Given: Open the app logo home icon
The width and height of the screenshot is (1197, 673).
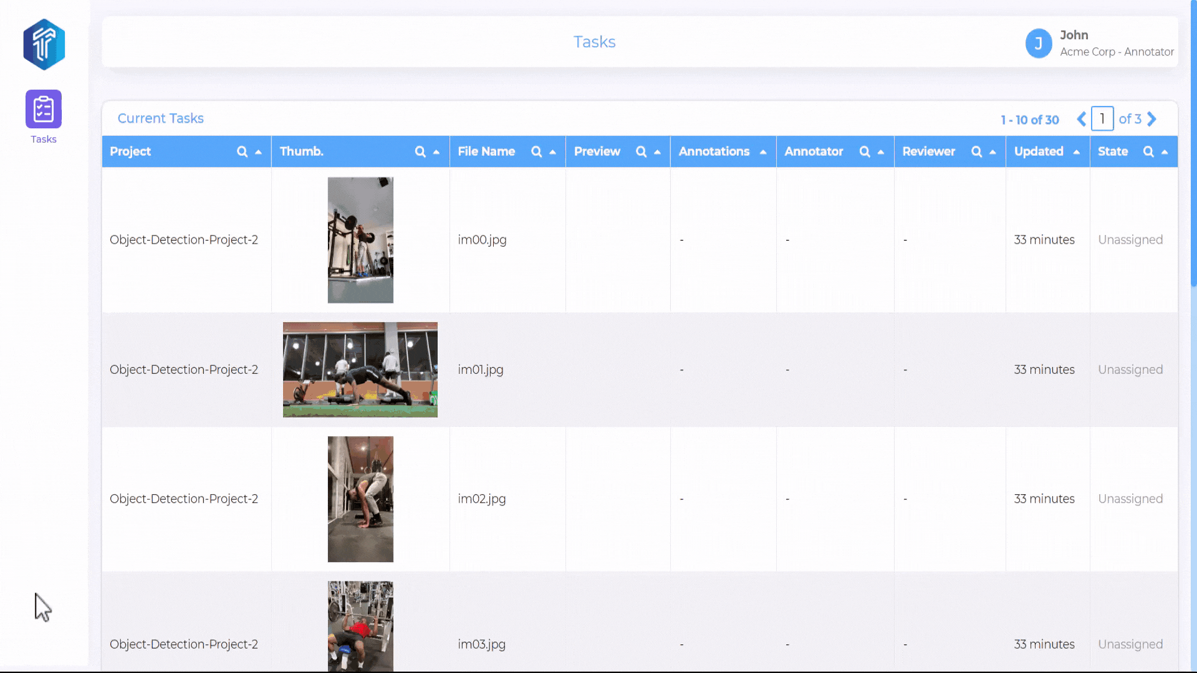Looking at the screenshot, I should (x=44, y=44).
